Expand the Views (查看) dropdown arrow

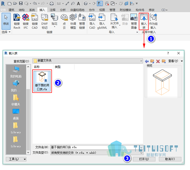coord(182,61)
